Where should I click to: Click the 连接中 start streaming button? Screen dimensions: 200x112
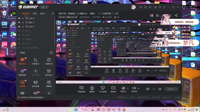coord(171,89)
